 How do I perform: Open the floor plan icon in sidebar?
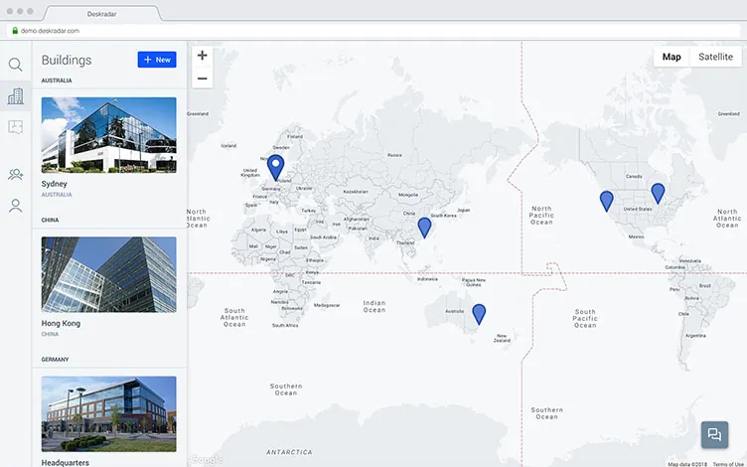[x=15, y=127]
